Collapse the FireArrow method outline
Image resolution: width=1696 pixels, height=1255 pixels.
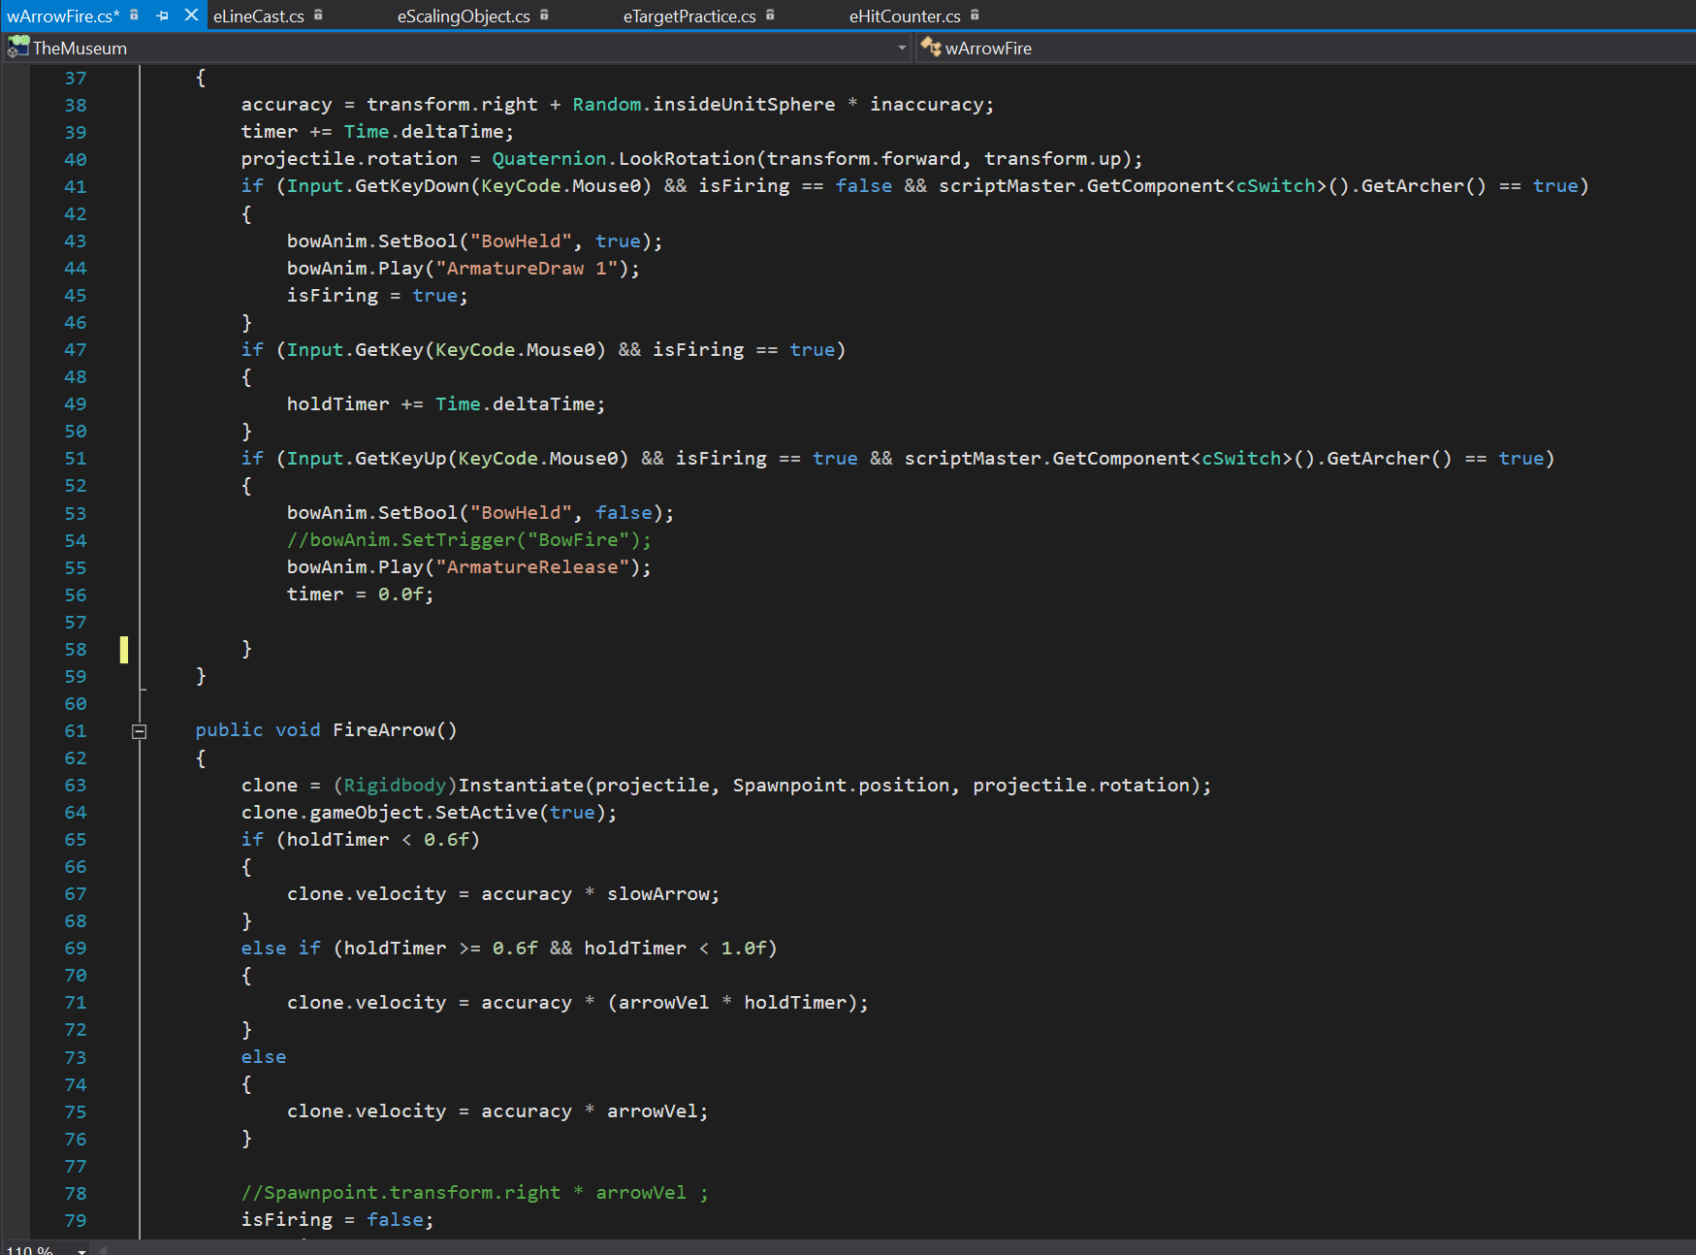(x=139, y=731)
